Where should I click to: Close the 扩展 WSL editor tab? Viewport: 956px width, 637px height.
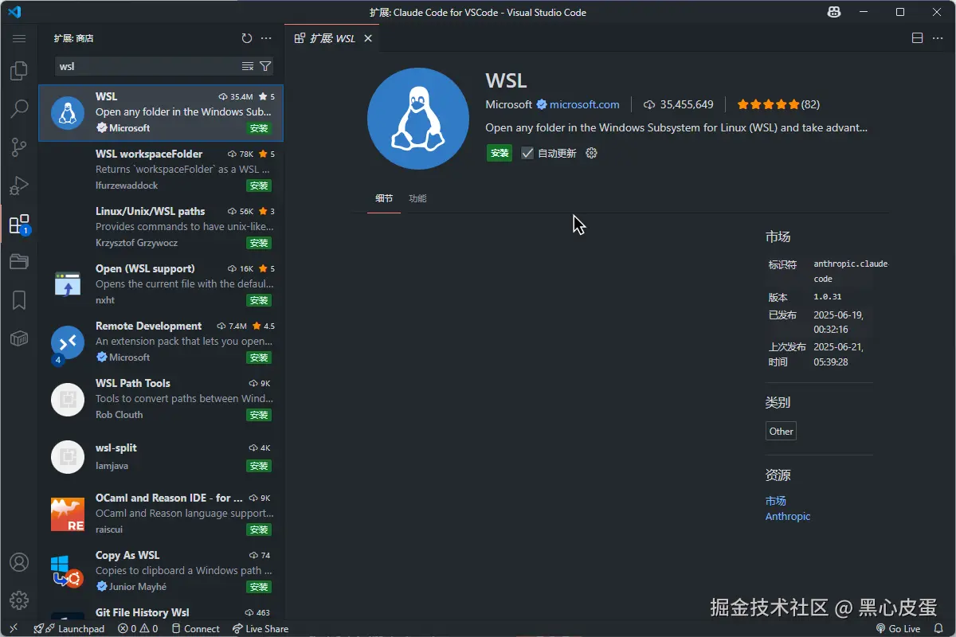point(368,38)
